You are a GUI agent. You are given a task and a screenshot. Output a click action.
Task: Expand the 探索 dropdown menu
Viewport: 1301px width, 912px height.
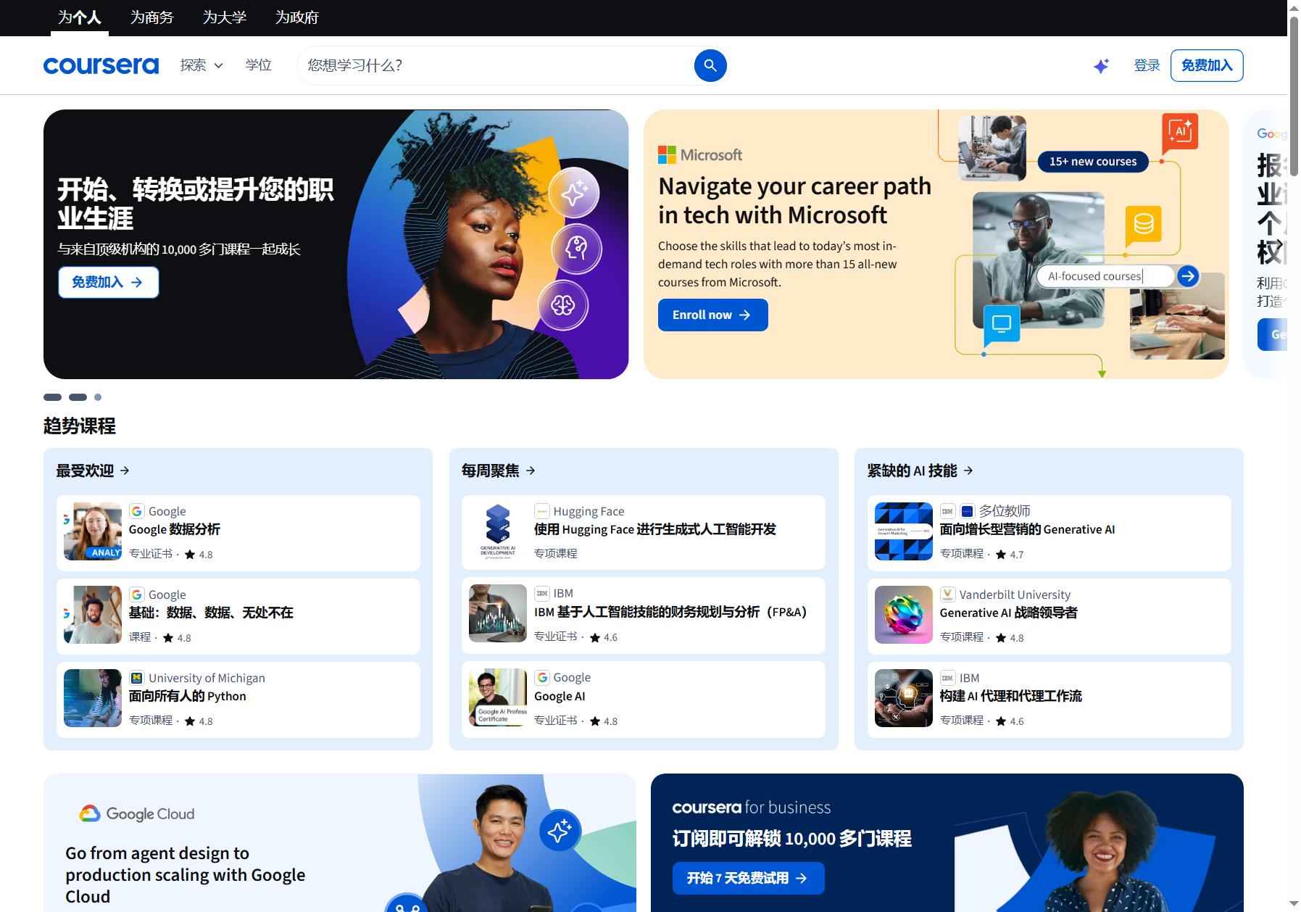point(201,65)
